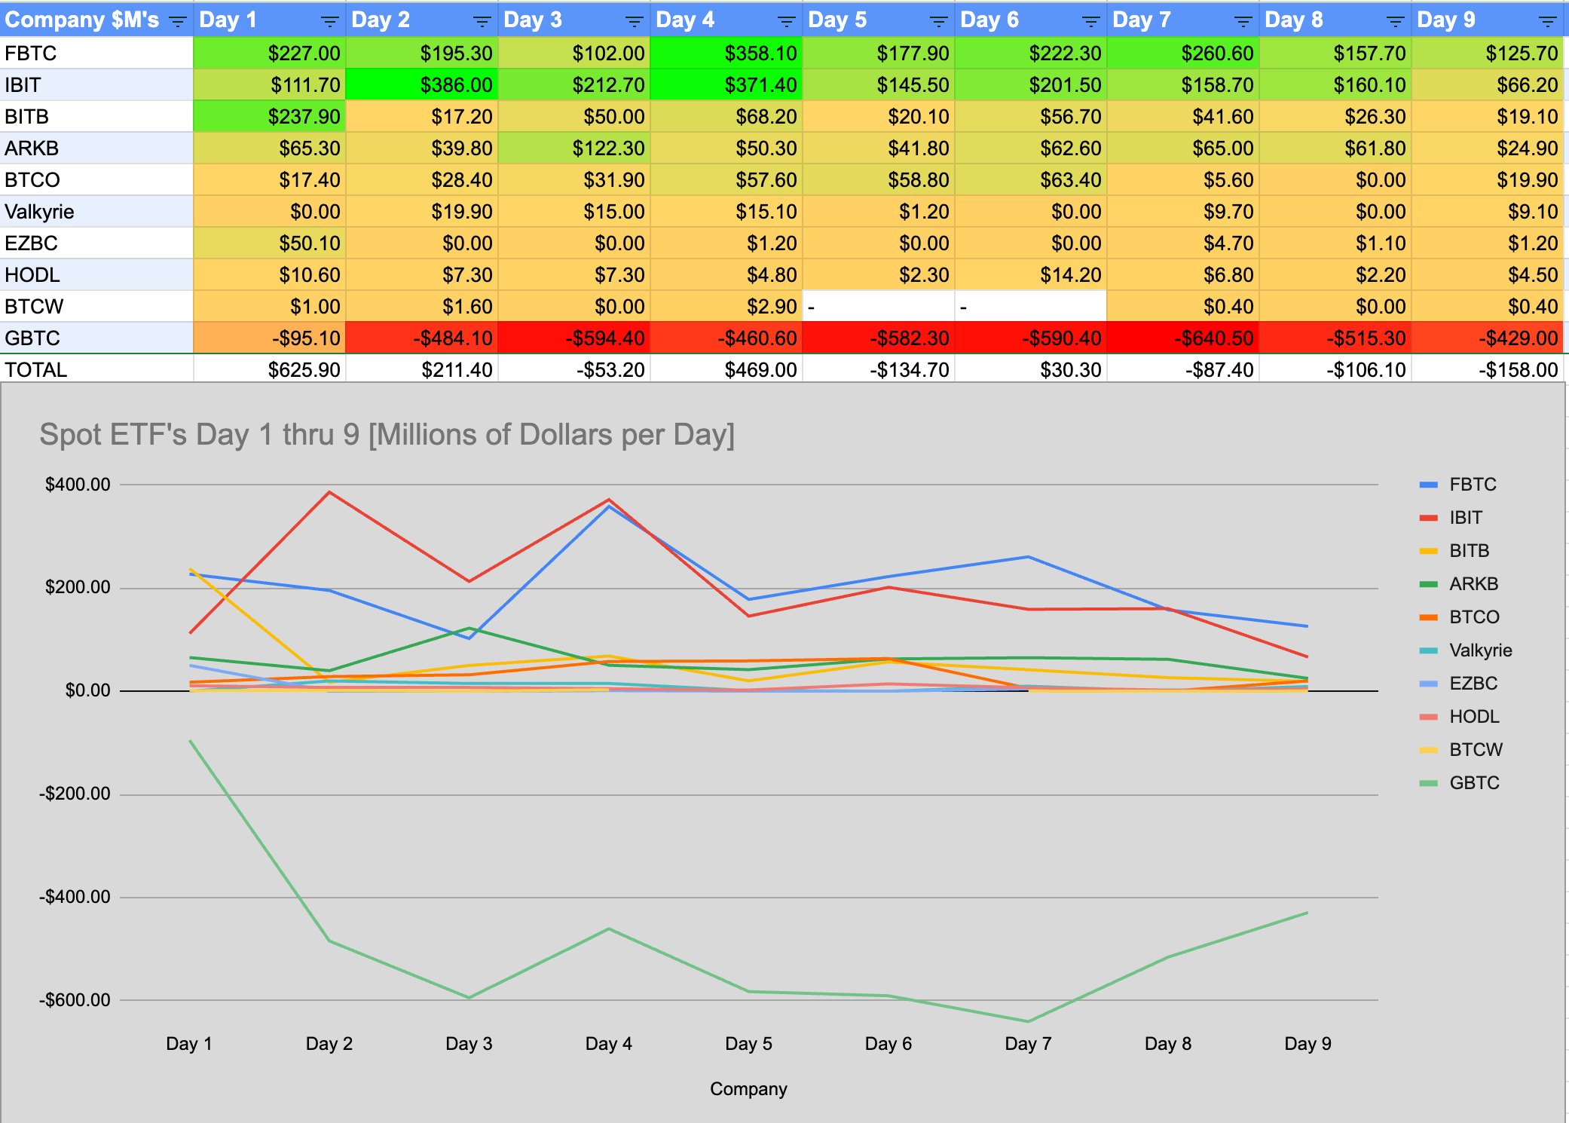Click cell with value $260.60
Image resolution: width=1569 pixels, height=1123 pixels.
click(1182, 54)
